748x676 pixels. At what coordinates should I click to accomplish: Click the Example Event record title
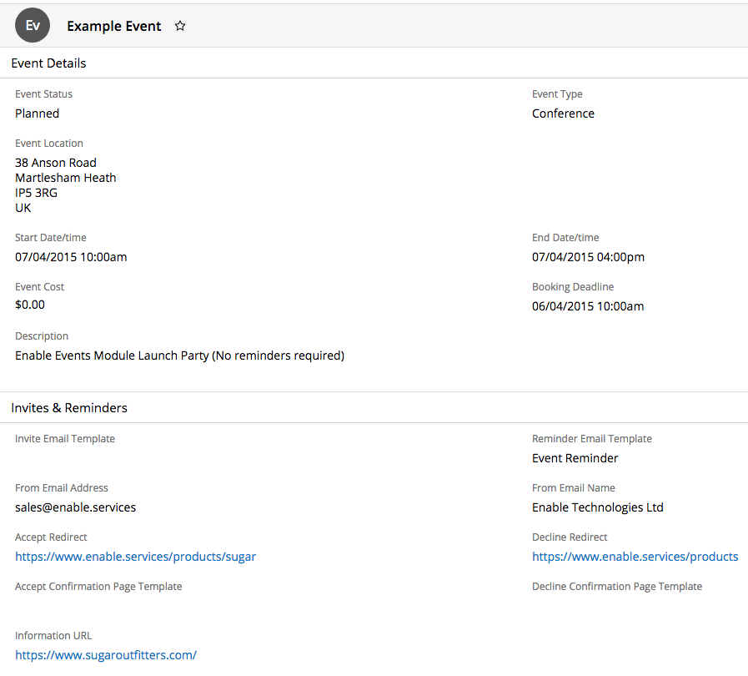click(x=114, y=26)
